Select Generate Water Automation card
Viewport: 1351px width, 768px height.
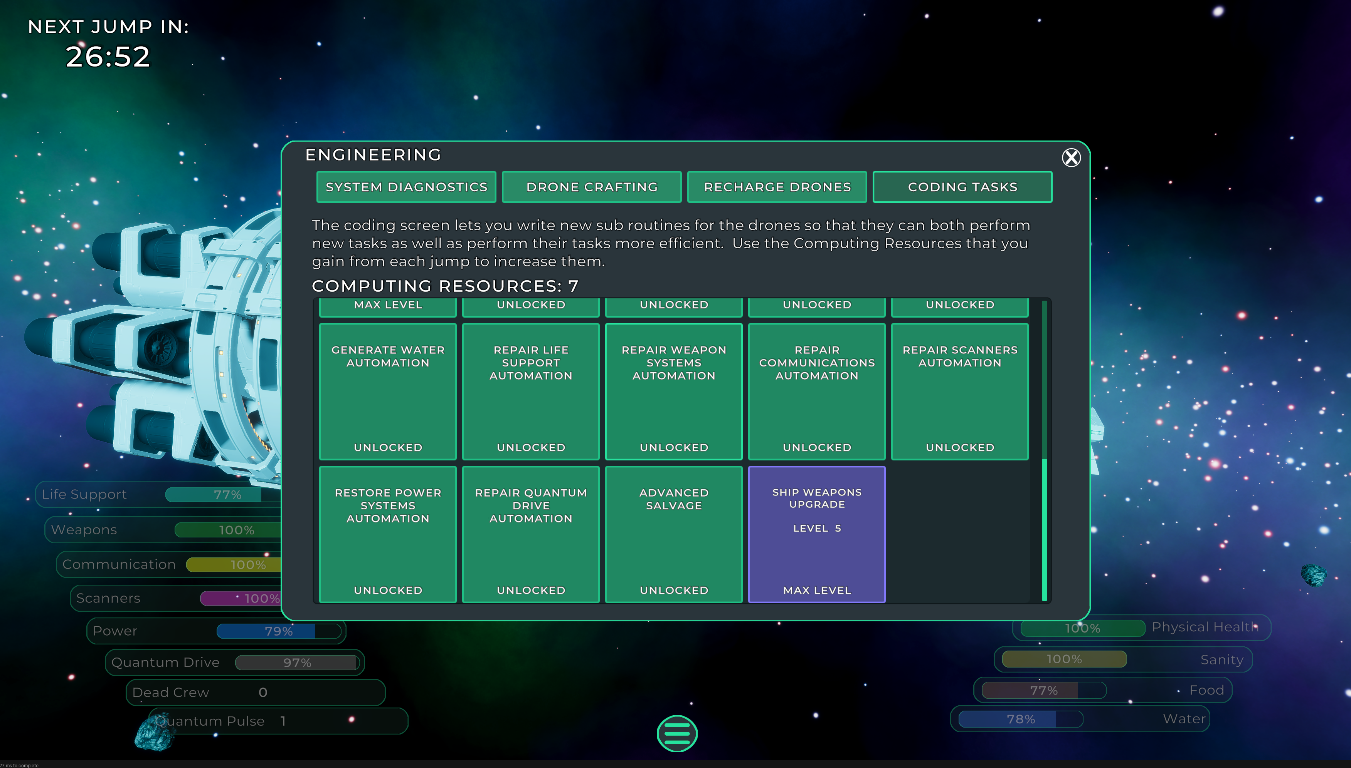(x=388, y=392)
